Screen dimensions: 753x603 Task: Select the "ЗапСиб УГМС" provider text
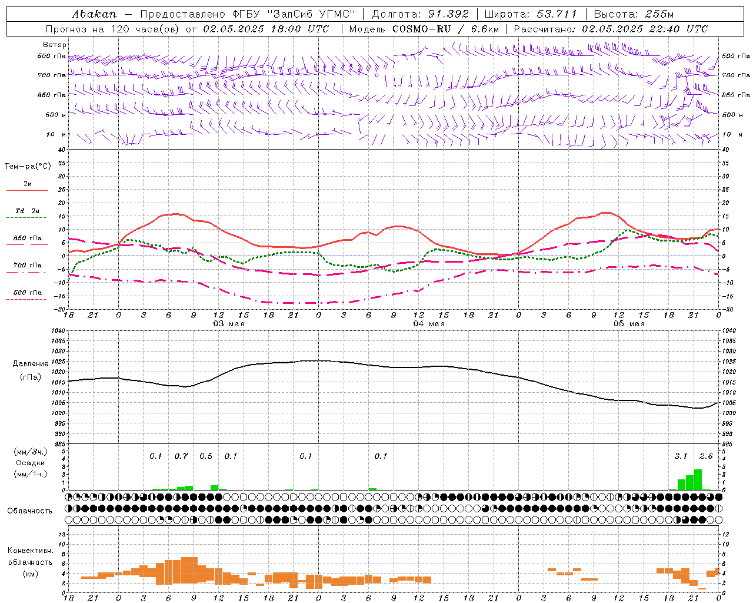[x=311, y=14]
